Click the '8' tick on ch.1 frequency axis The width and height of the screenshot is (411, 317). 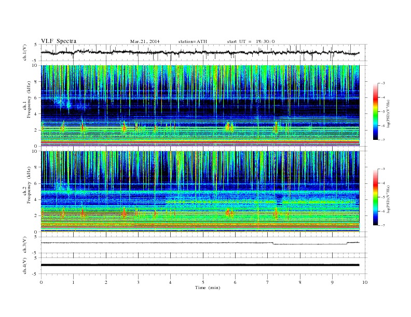tap(36, 82)
